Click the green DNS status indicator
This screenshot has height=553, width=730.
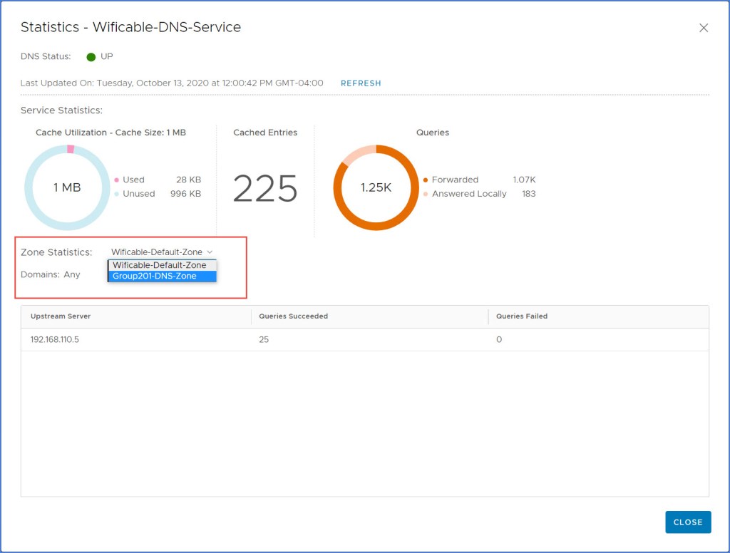coord(91,57)
